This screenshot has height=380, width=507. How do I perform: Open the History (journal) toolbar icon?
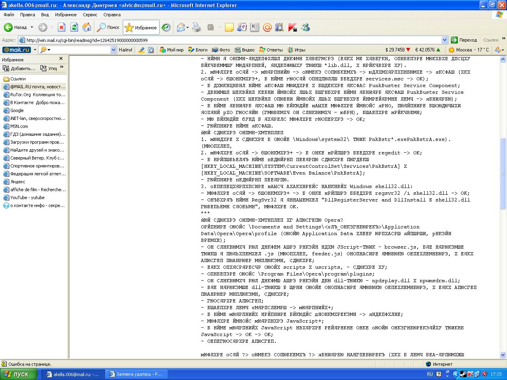click(166, 27)
